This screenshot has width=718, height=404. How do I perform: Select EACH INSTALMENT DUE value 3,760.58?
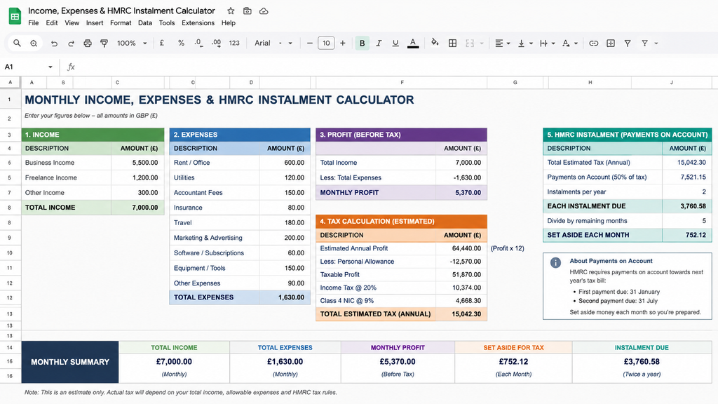point(687,206)
